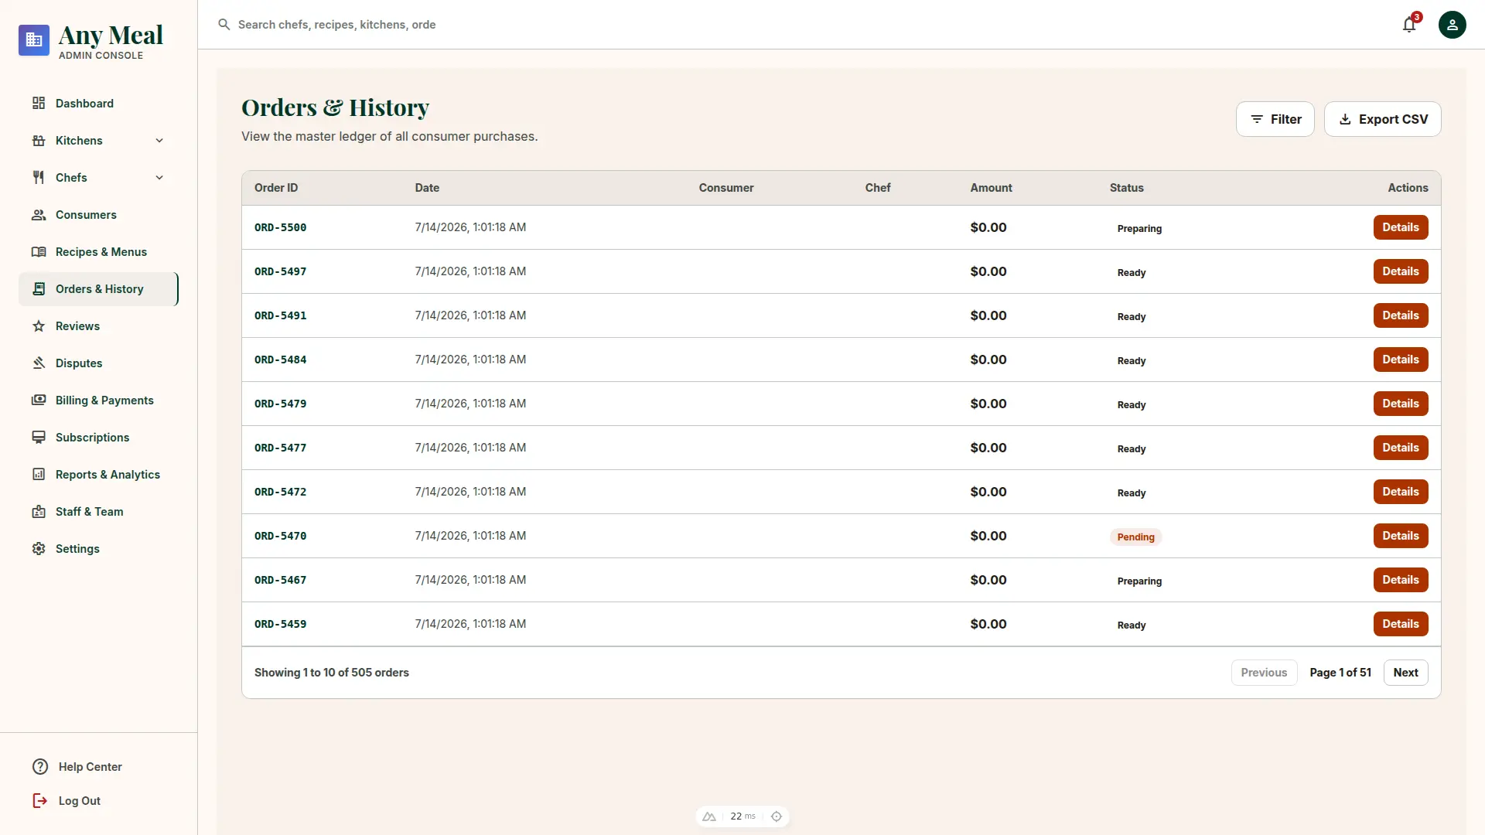The height and width of the screenshot is (835, 1485).
Task: Open Details for order ORD-5459
Action: coord(1401,624)
